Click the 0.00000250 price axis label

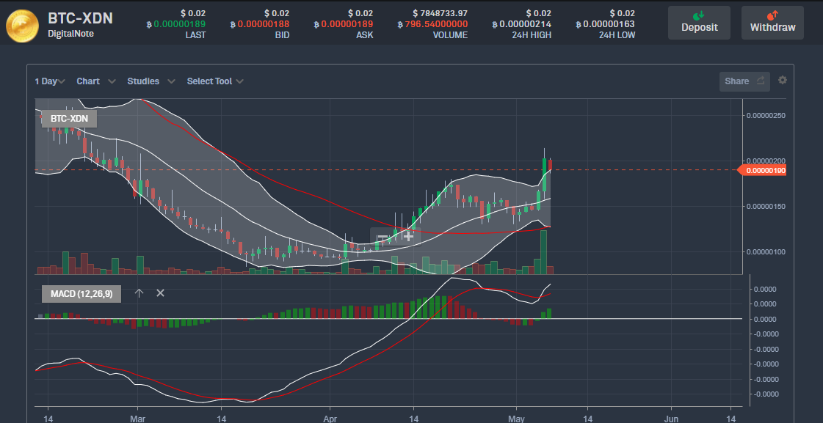coord(766,115)
